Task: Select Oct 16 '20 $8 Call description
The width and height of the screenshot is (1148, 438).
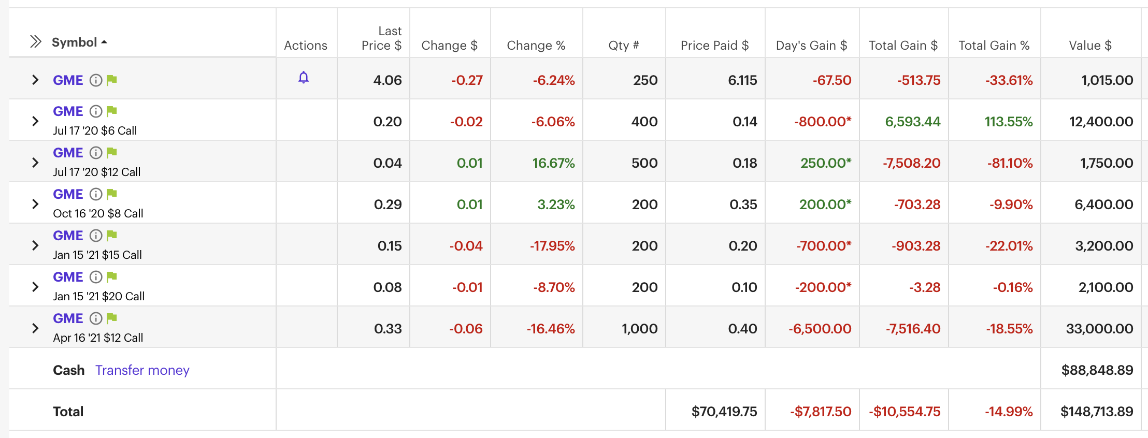Action: (98, 213)
